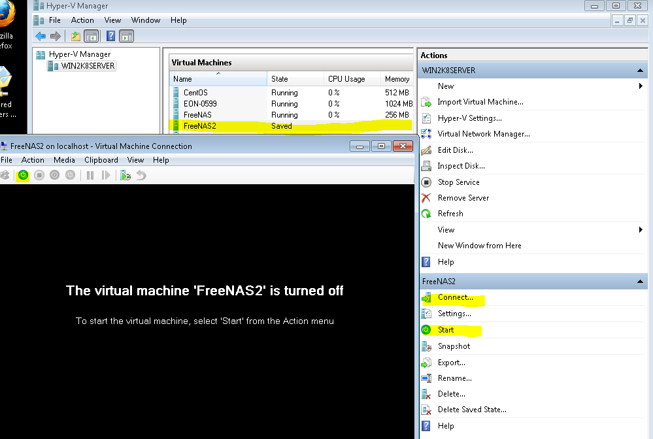Click the Up One Level folder icon

tap(76, 37)
